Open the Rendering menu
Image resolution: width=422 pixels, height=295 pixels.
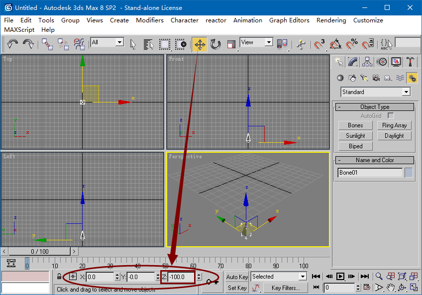tap(331, 20)
